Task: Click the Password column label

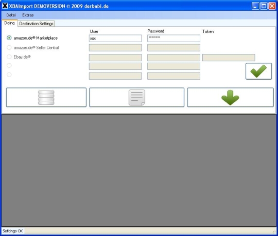Action: 156,31
